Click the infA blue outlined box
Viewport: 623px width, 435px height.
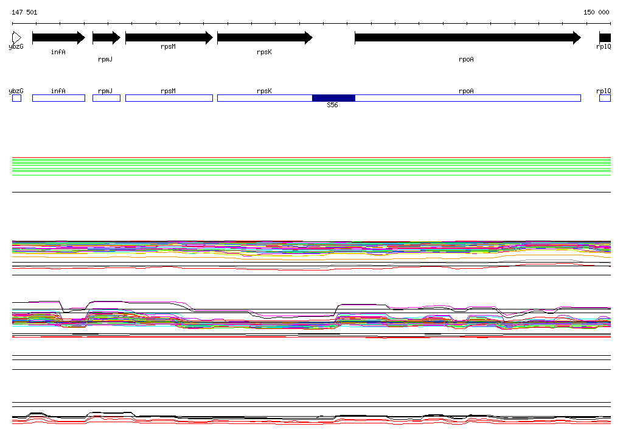click(59, 98)
